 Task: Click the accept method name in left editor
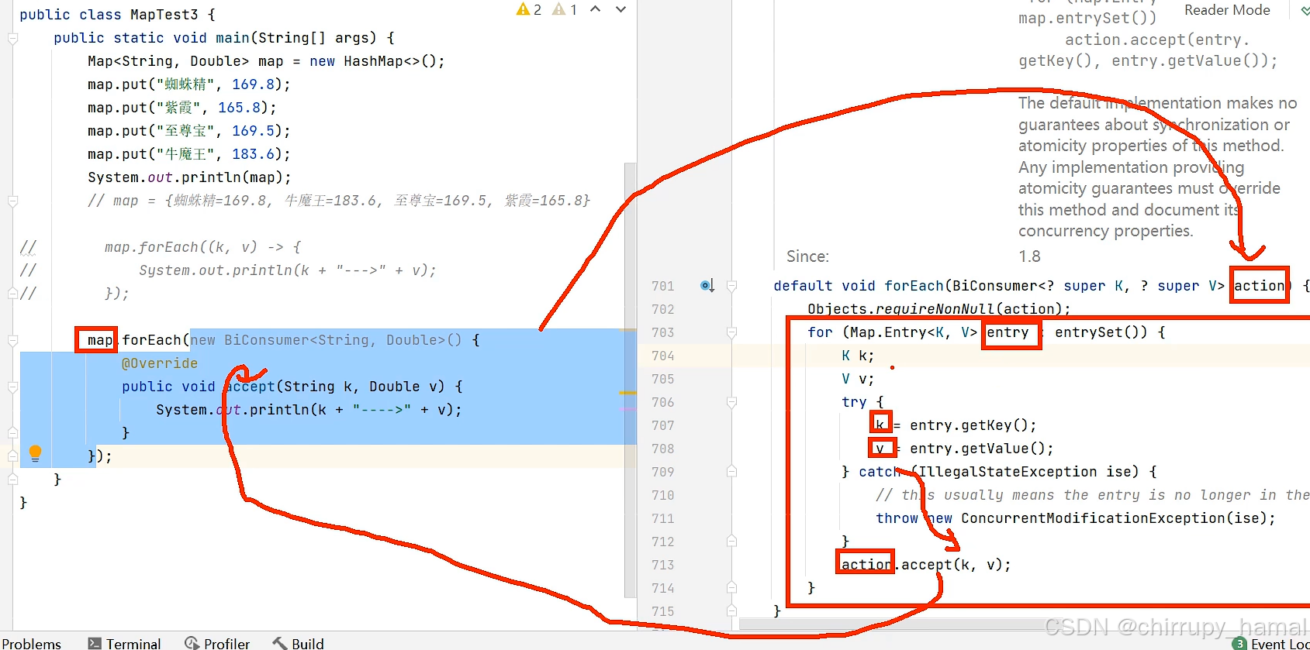tap(250, 387)
